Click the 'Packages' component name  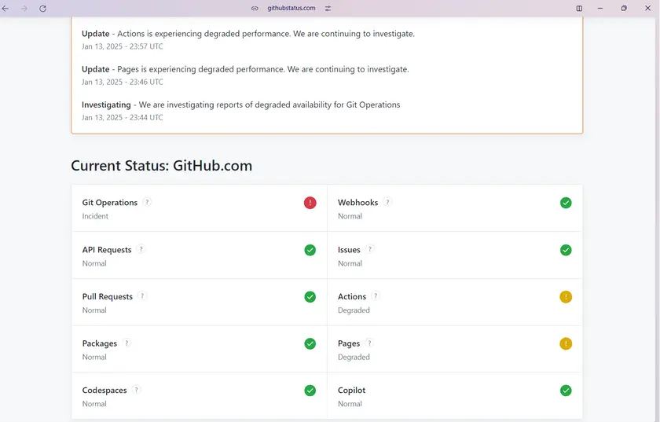tap(100, 343)
